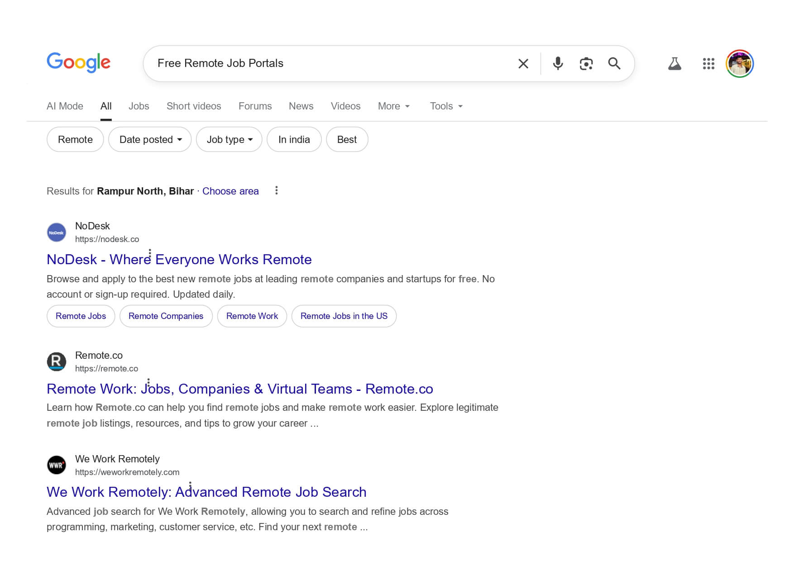
Task: Select the All results tab
Action: point(106,106)
